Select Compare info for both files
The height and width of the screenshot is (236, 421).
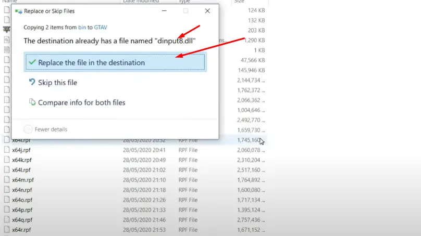tap(81, 102)
